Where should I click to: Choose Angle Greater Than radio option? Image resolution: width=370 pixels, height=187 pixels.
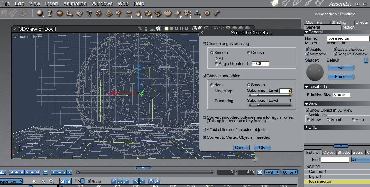[x=216, y=64]
